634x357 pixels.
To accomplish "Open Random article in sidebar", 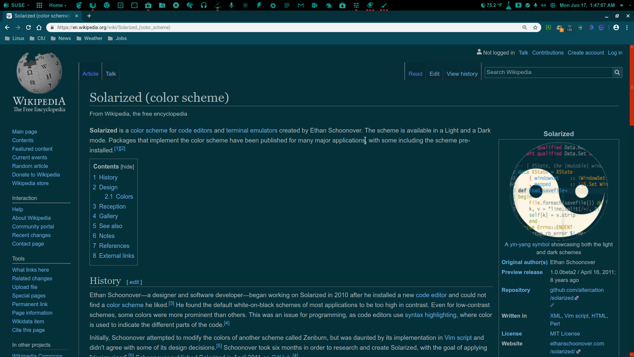I will pos(30,166).
